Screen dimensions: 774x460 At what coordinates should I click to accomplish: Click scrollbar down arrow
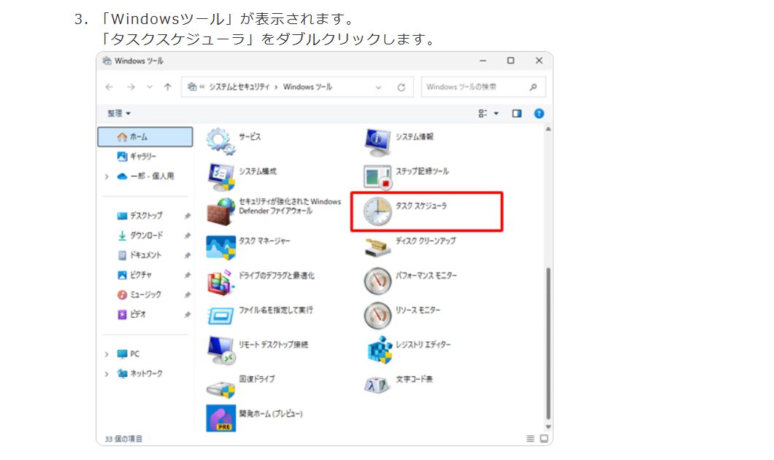pyautogui.click(x=548, y=427)
